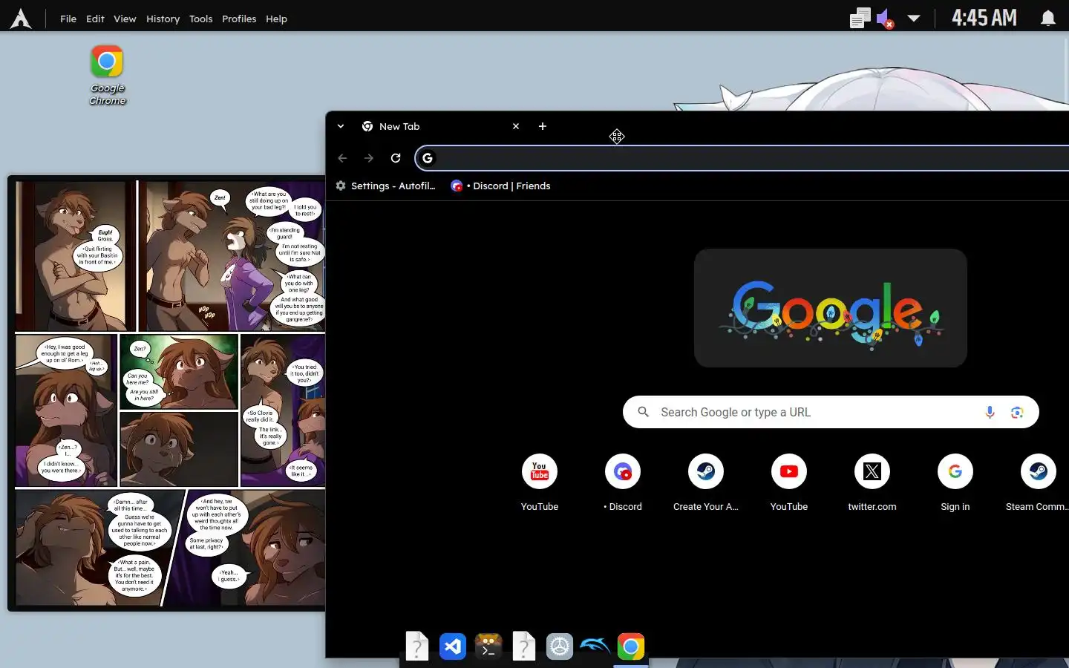Screen dimensions: 1069x668
Task: Open Settings - Autofill bookmark
Action: coord(385,186)
